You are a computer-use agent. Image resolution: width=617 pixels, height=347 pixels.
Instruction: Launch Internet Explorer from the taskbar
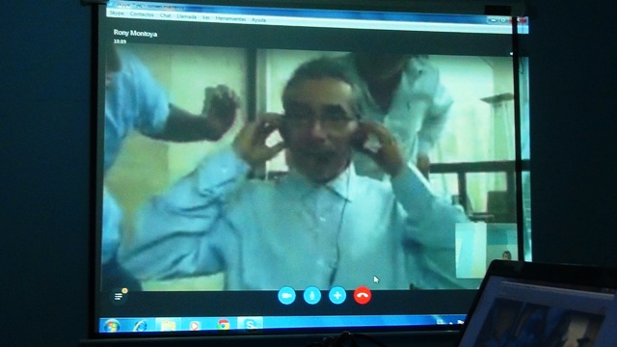(x=140, y=326)
